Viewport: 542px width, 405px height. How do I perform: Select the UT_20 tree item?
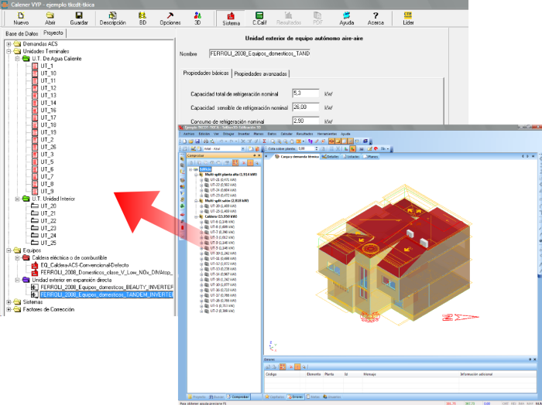tap(48, 206)
